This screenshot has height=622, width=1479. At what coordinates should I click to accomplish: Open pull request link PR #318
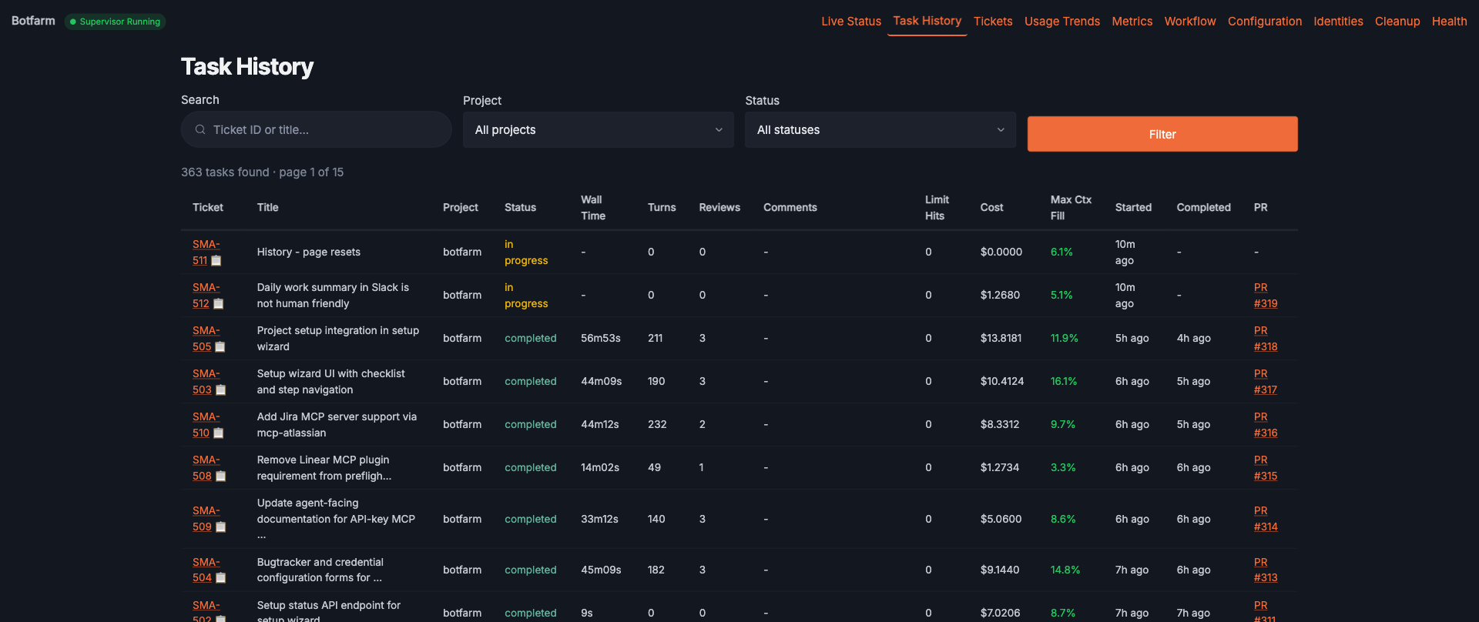coord(1266,339)
